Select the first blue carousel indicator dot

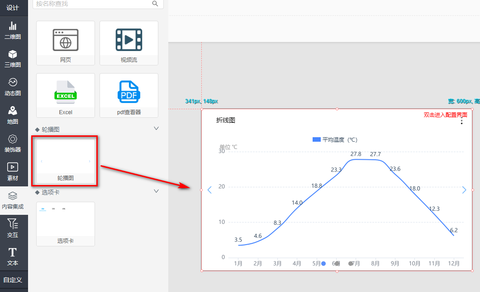[x=323, y=264]
